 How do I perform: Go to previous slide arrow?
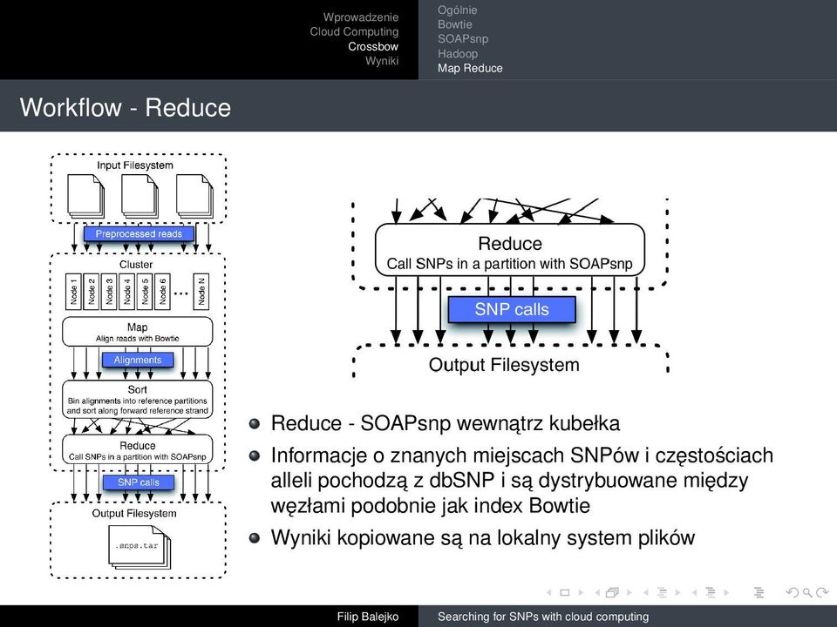549,592
